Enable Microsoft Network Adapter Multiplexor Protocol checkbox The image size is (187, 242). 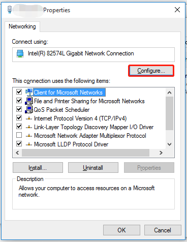(x=19, y=135)
